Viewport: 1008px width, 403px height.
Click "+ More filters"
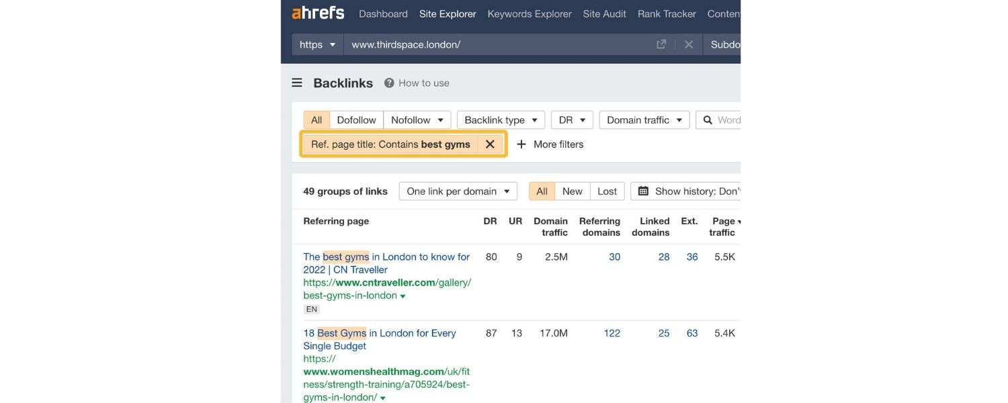(x=550, y=144)
